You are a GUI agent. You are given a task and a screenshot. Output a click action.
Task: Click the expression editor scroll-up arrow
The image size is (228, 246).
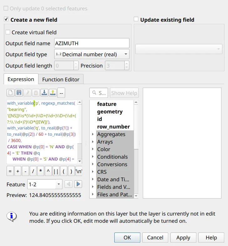(80, 102)
